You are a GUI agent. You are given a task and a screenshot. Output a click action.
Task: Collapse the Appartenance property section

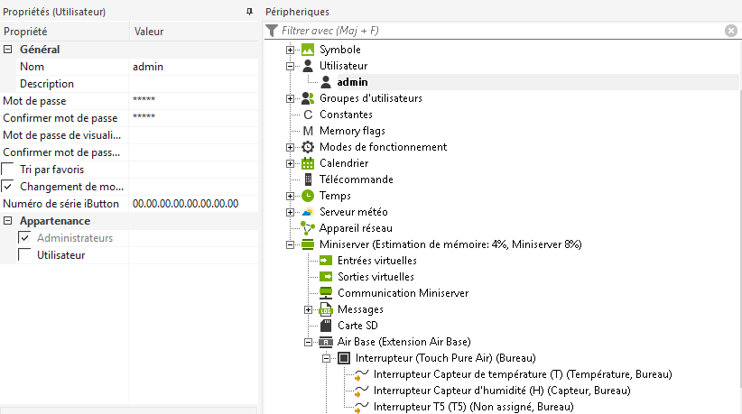point(7,221)
